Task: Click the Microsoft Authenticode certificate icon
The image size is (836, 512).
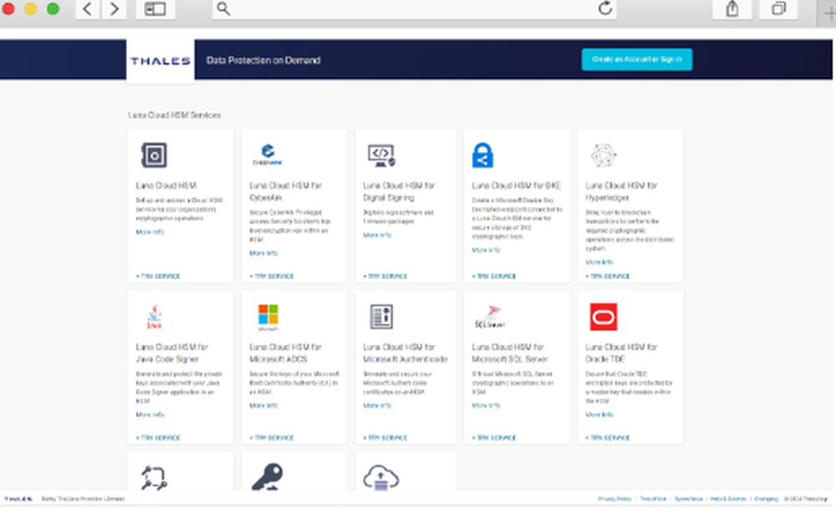Action: 381,317
